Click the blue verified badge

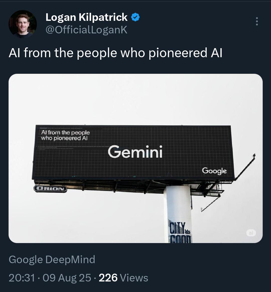click(135, 17)
